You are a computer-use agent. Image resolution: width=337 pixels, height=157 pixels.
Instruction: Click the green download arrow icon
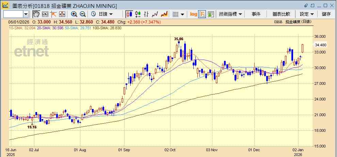click(211, 14)
